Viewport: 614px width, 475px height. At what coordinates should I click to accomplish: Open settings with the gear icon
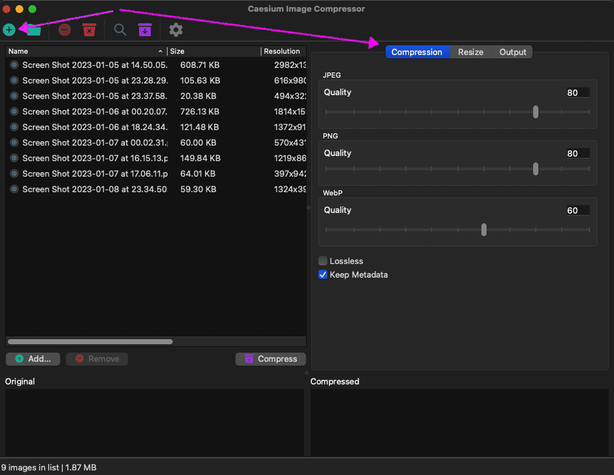click(175, 30)
